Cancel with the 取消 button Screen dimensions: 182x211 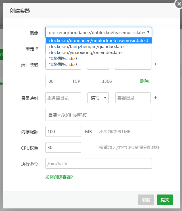[x=146, y=200]
